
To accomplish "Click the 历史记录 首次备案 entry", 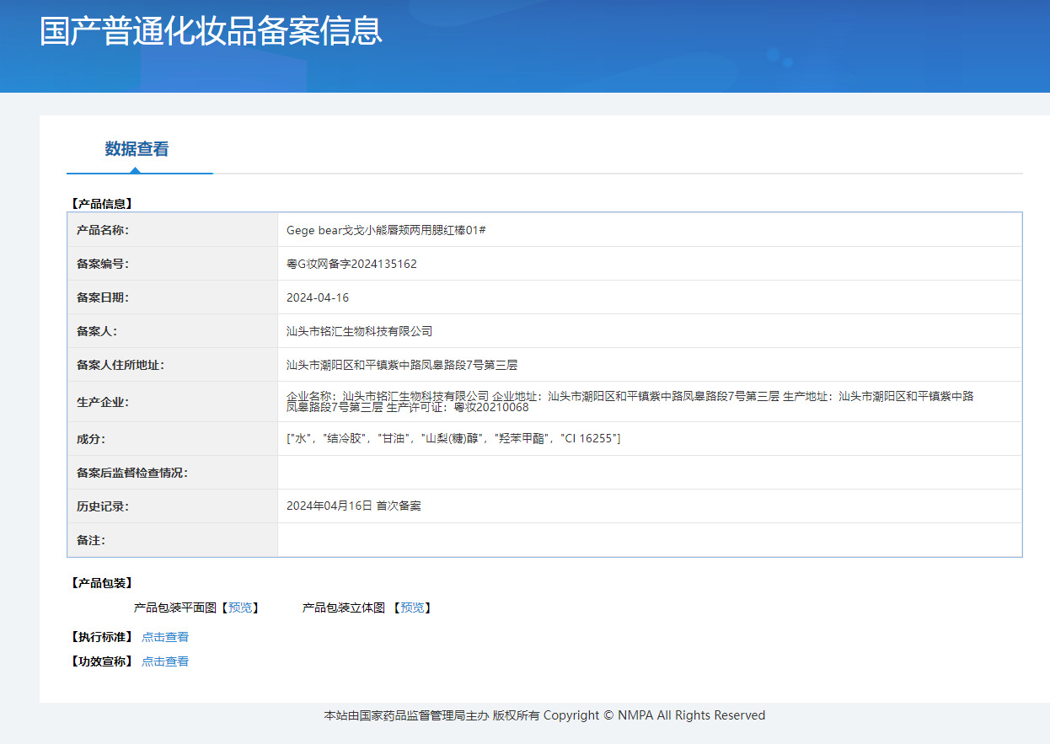I will (354, 506).
